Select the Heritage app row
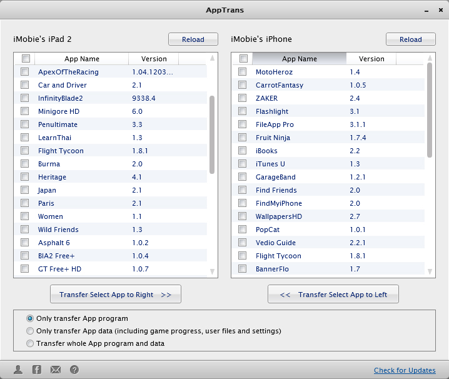 tap(111, 177)
